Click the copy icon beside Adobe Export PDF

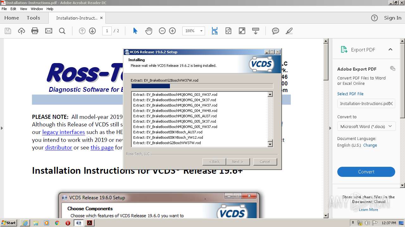[x=393, y=68]
